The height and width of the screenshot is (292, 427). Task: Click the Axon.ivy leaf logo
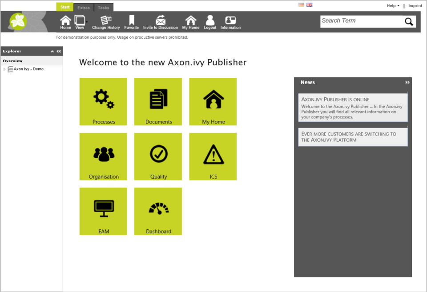(x=18, y=21)
